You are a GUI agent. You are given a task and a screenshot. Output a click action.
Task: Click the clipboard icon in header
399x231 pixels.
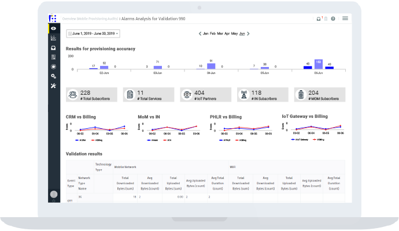(326, 19)
